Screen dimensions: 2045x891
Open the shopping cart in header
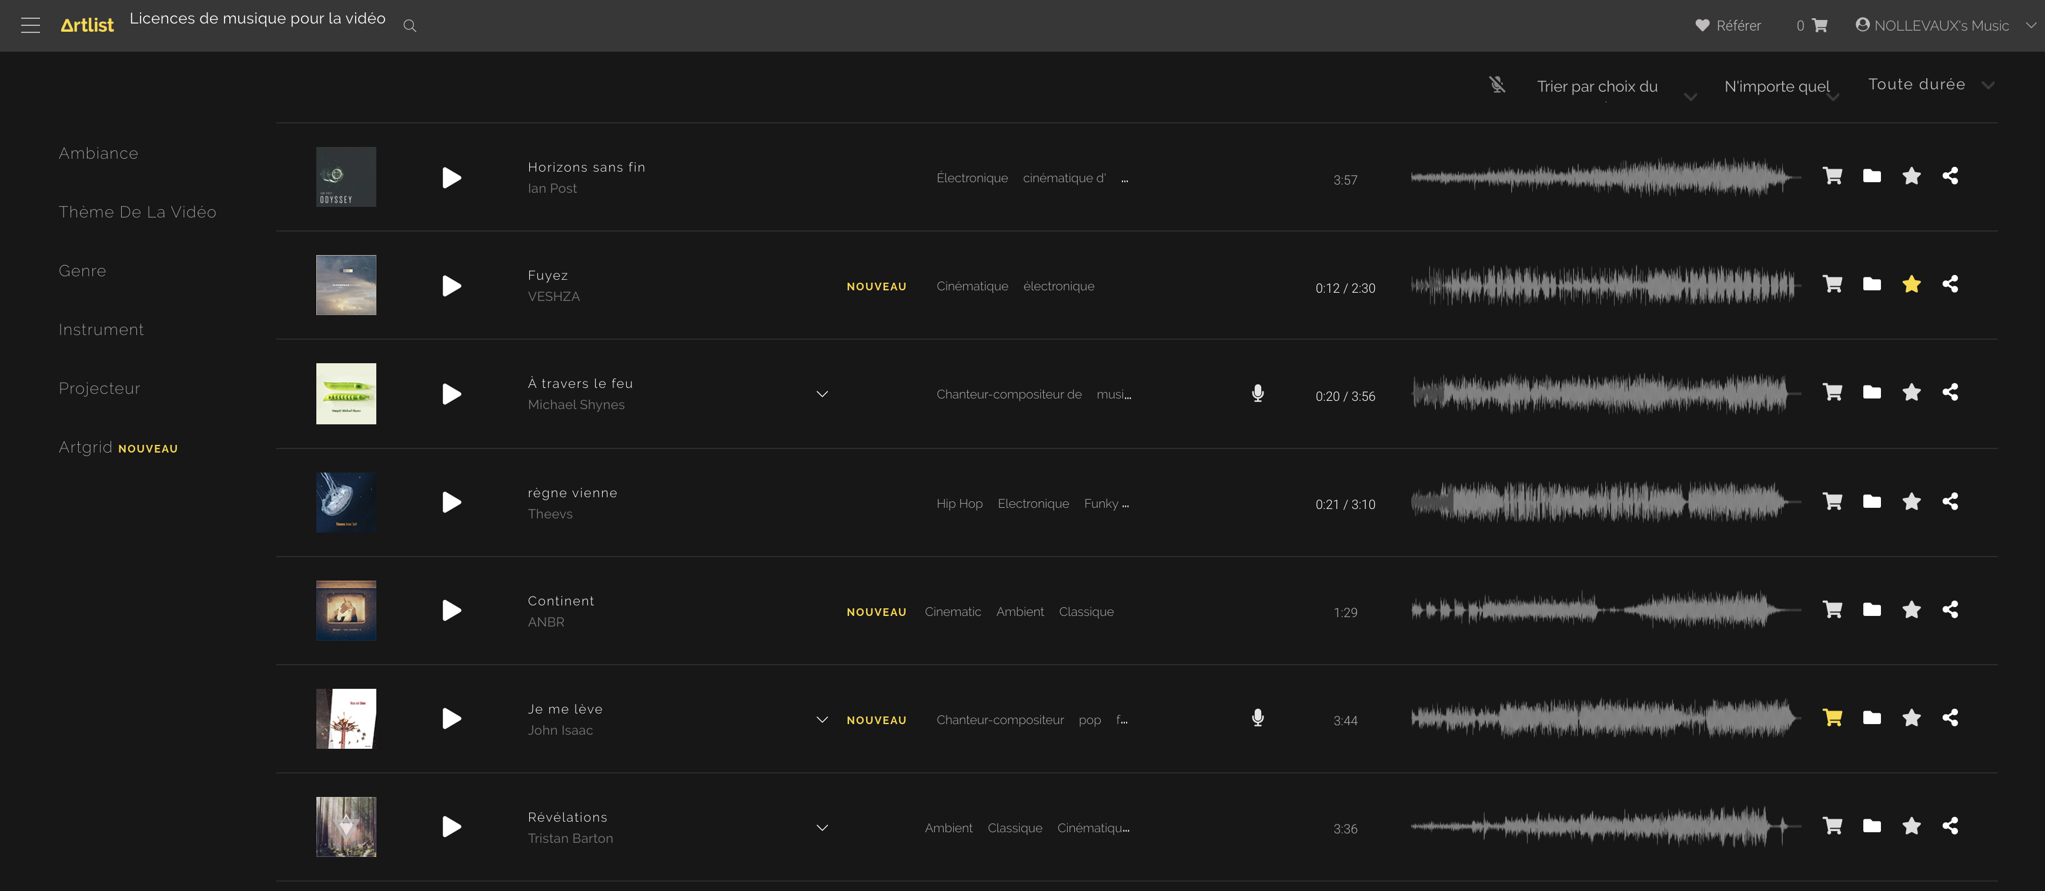pyautogui.click(x=1820, y=25)
